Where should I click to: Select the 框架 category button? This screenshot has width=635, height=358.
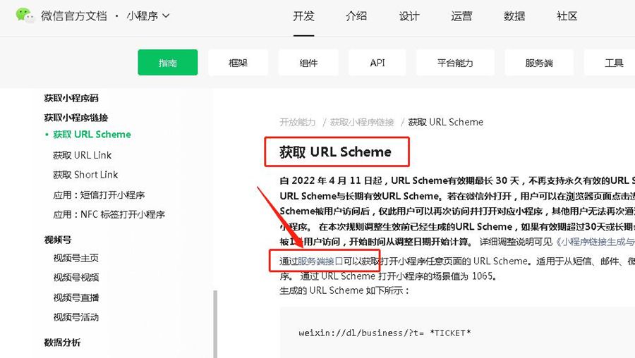238,63
